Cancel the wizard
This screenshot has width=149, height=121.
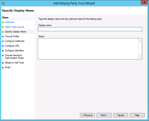pyautogui.click(x=121, y=115)
